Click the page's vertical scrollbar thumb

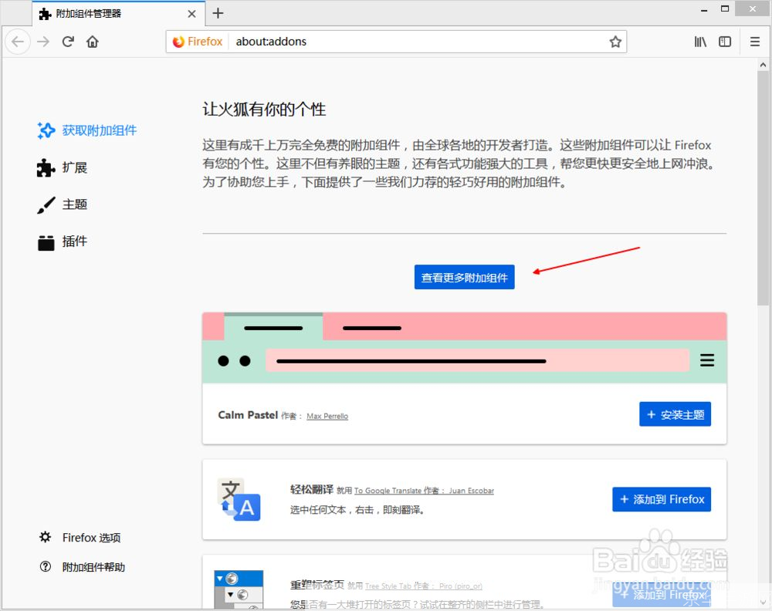763,189
